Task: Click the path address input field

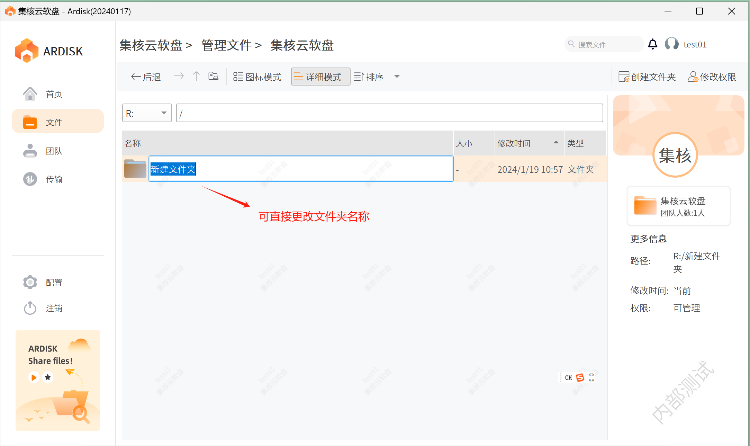Action: coord(389,113)
